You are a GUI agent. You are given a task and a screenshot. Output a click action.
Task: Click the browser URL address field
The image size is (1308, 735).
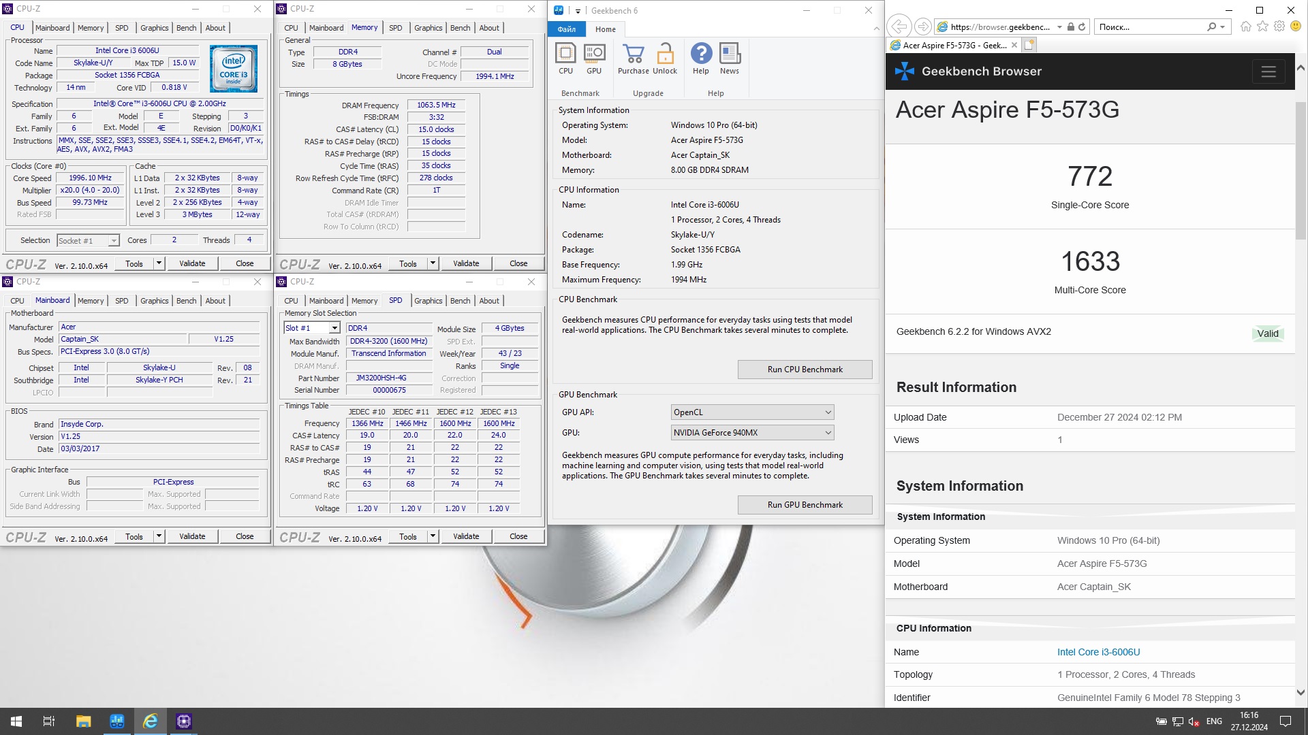999,27
